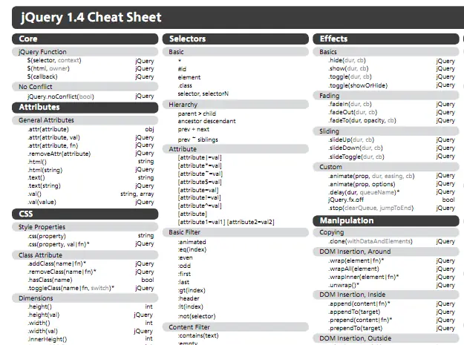Viewport: 464px width, 345px height.
Task: Click the .wrapInner(element|fn) entry
Action: pos(363,277)
